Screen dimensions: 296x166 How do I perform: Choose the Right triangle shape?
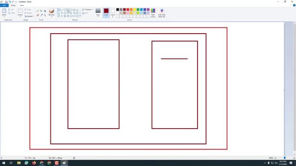coord(59,13)
